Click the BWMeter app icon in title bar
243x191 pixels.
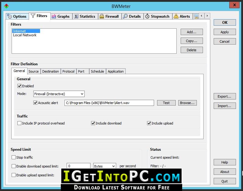click(6, 6)
